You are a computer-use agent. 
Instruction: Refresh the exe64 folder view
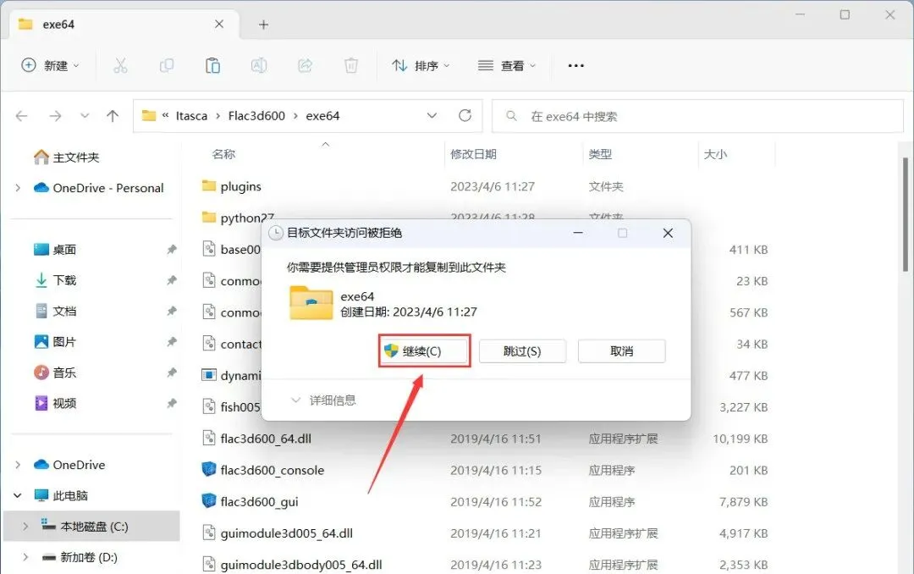[465, 115]
